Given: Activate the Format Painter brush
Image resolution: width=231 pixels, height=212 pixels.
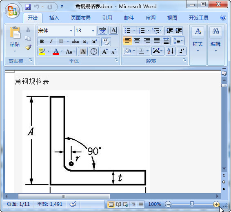Looking at the screenshot, I should click(28, 47).
